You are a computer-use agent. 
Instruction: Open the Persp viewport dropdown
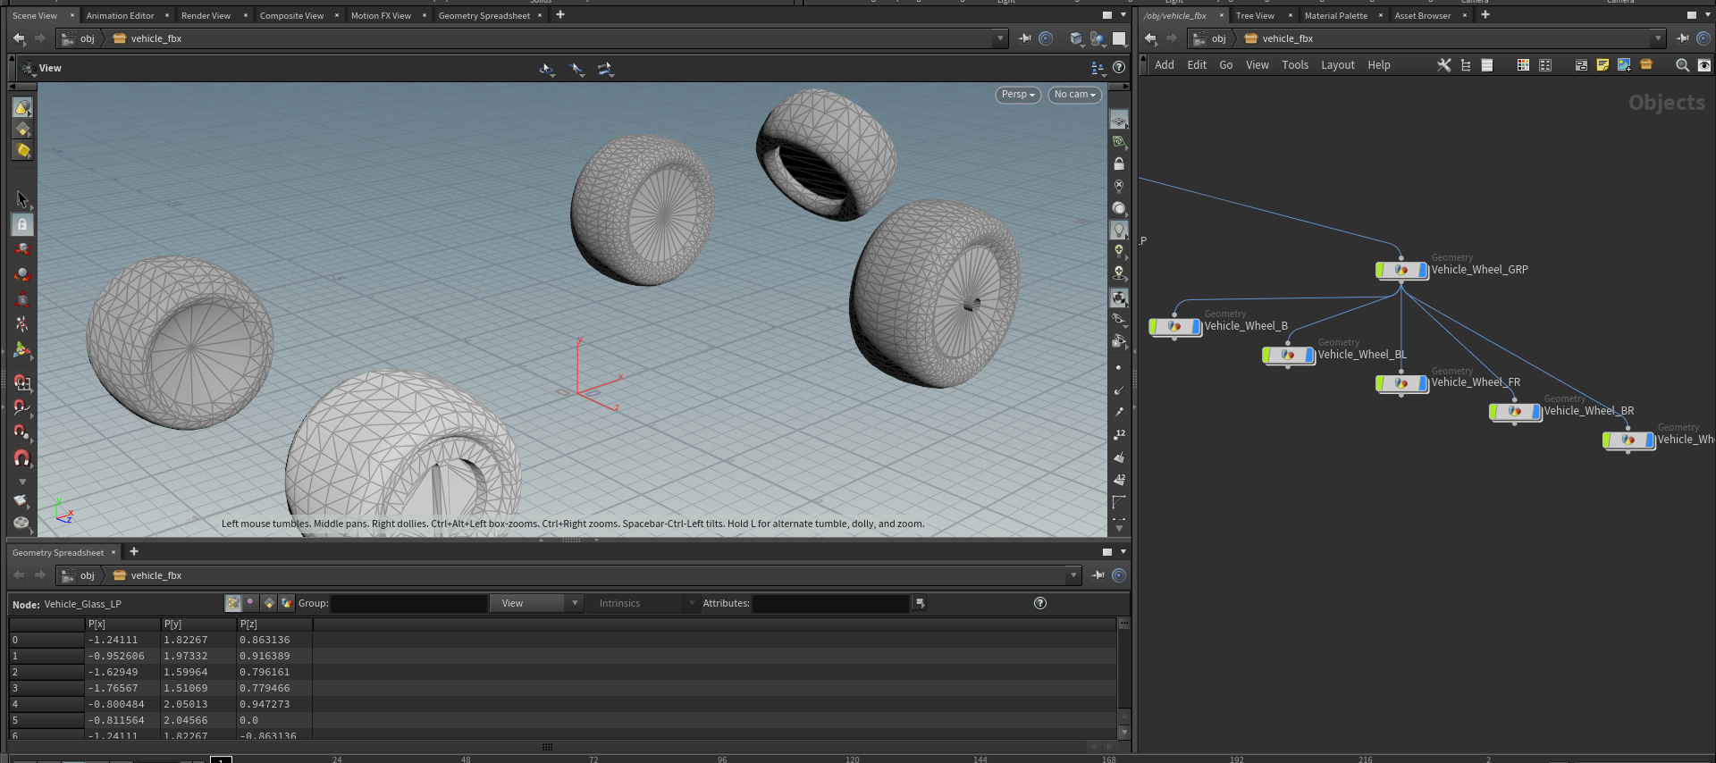click(1018, 95)
